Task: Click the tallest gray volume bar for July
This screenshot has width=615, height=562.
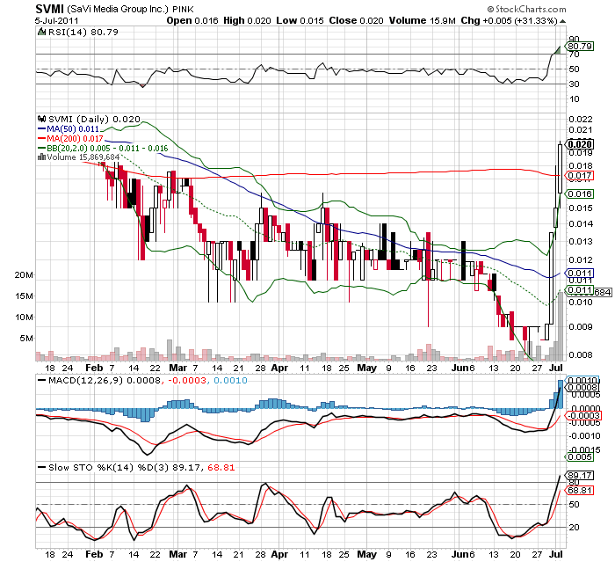Action: (x=561, y=326)
